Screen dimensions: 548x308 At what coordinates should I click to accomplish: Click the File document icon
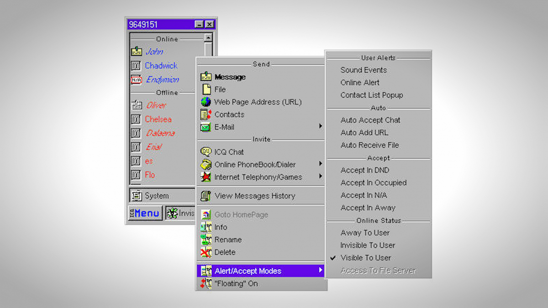tap(206, 89)
